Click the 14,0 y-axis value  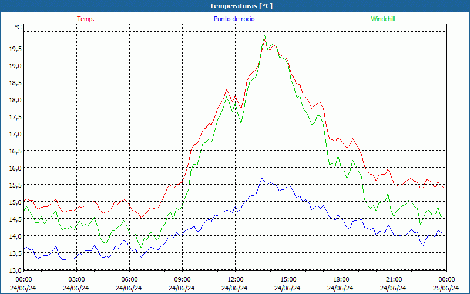pos(15,236)
